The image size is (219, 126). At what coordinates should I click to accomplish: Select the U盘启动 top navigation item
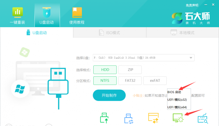click(47, 15)
